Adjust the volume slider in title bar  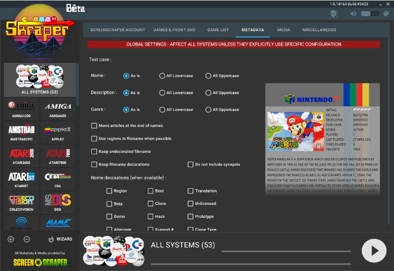point(370,13)
